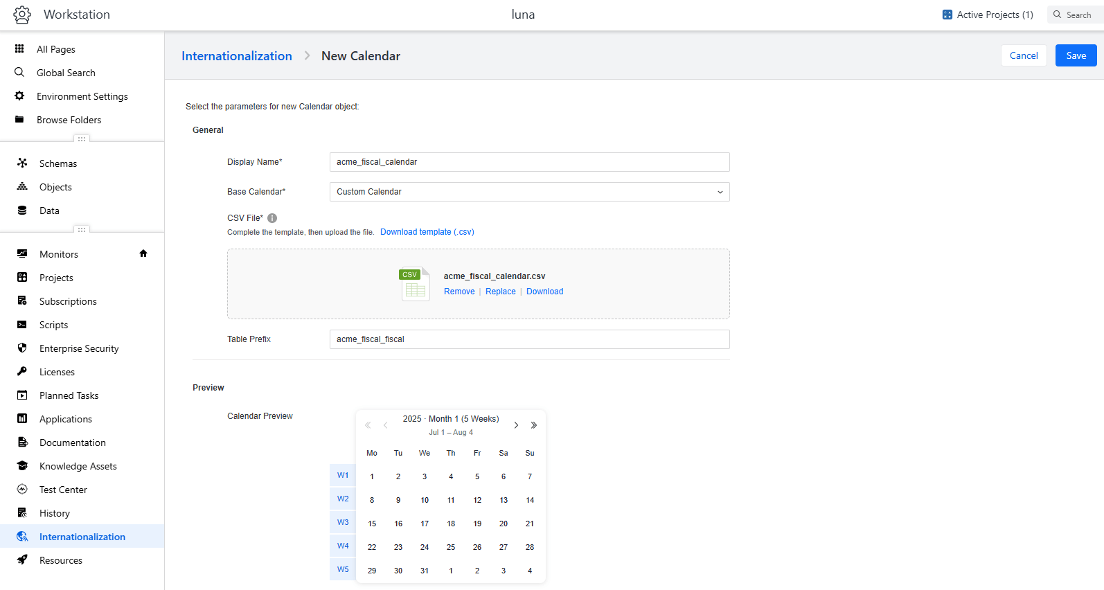Click the Subscriptions icon

22,301
